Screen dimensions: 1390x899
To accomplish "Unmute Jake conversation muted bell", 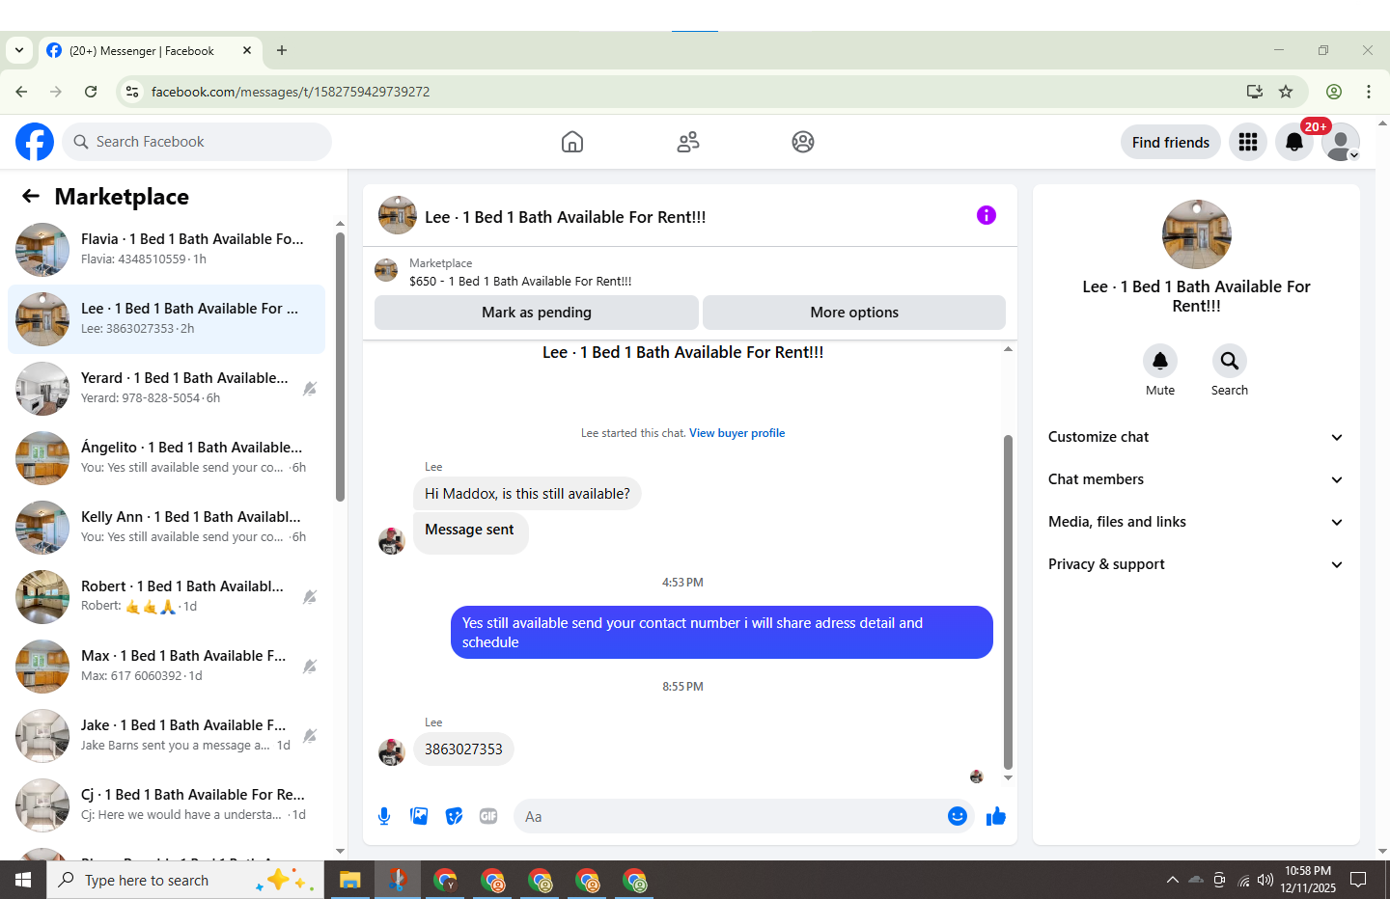I will [x=310, y=736].
